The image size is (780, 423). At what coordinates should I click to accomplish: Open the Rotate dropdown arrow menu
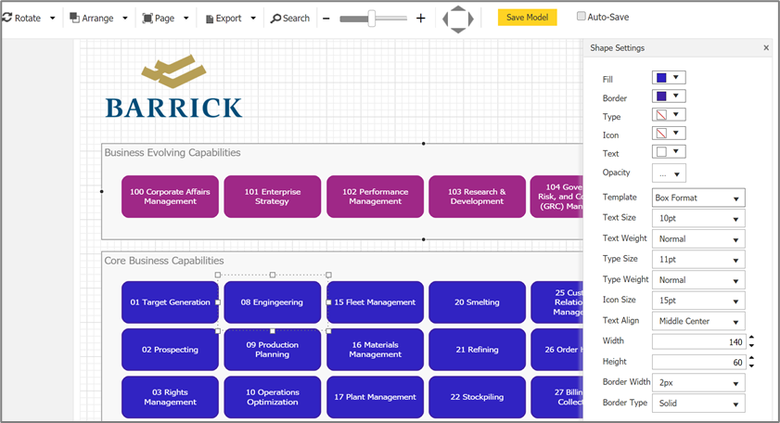(x=52, y=19)
